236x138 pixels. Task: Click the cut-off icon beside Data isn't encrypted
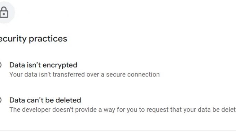(x=1, y=65)
